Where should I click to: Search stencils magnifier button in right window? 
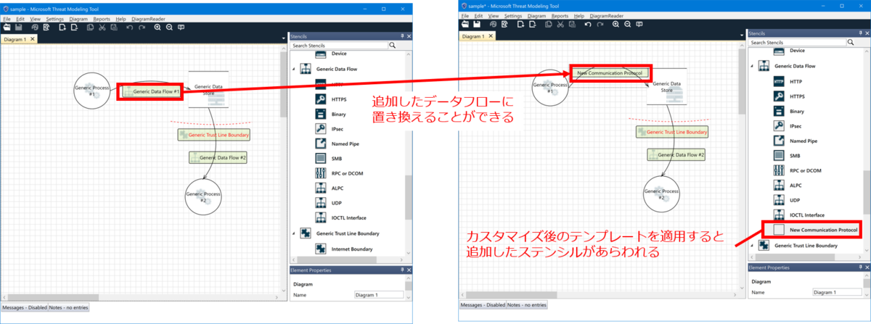(851, 42)
